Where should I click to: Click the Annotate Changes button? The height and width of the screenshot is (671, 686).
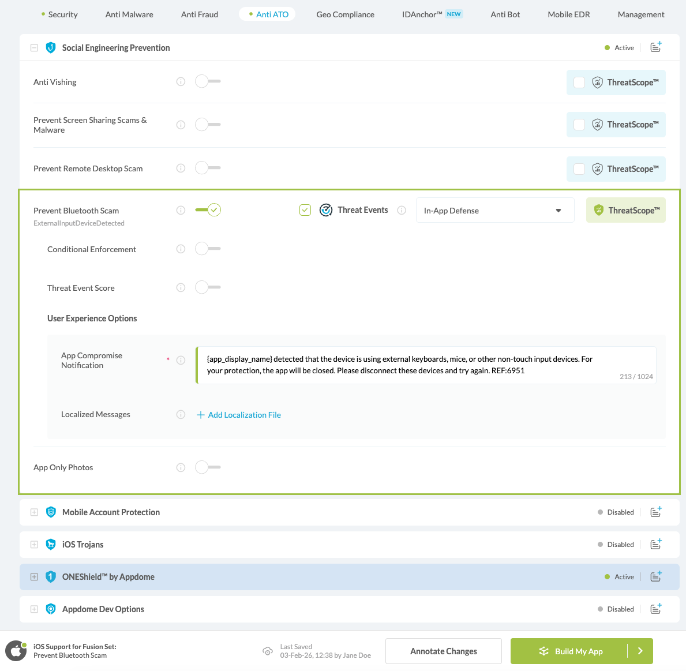443,651
